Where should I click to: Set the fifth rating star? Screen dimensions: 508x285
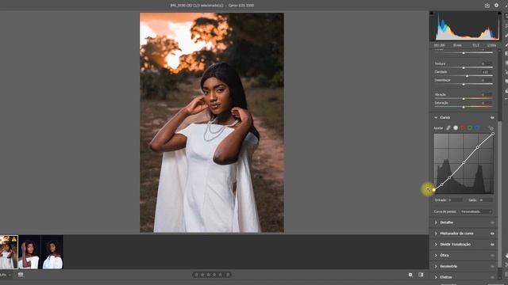(x=221, y=275)
